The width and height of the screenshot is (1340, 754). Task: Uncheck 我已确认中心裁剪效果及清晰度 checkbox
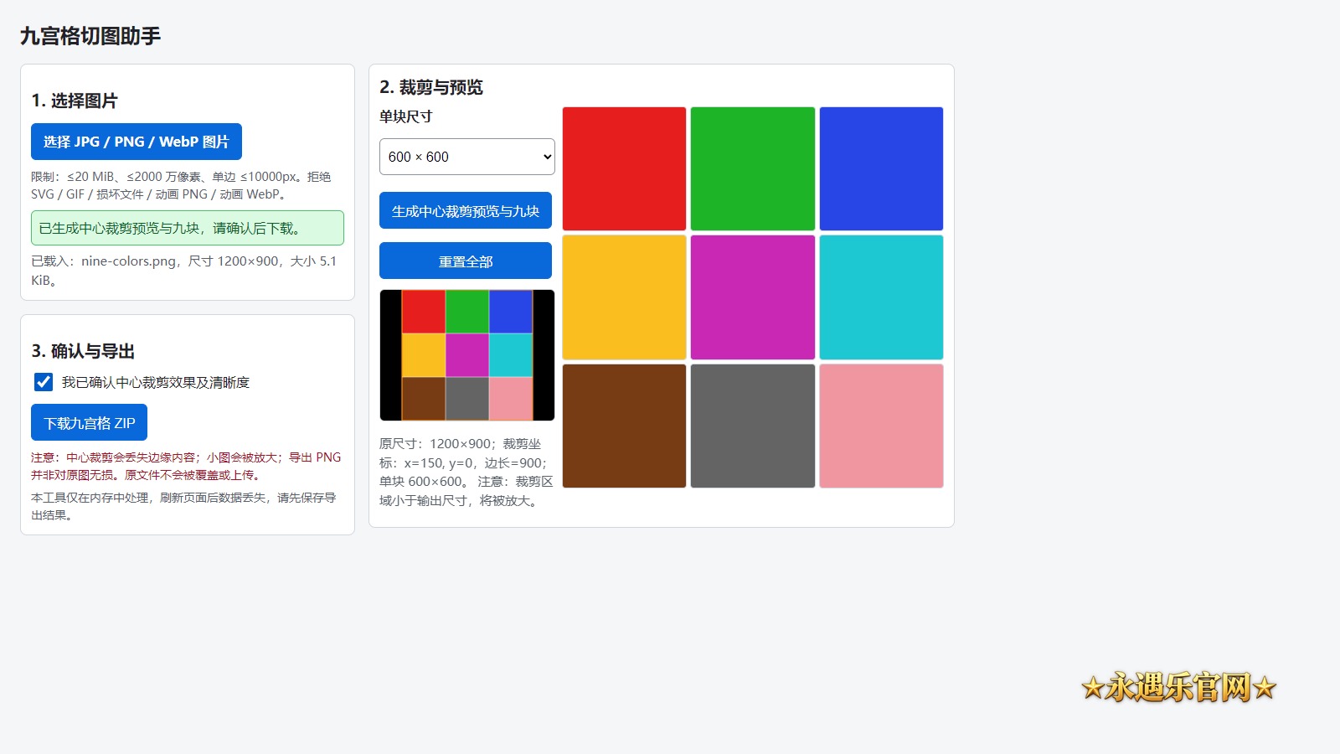point(44,382)
